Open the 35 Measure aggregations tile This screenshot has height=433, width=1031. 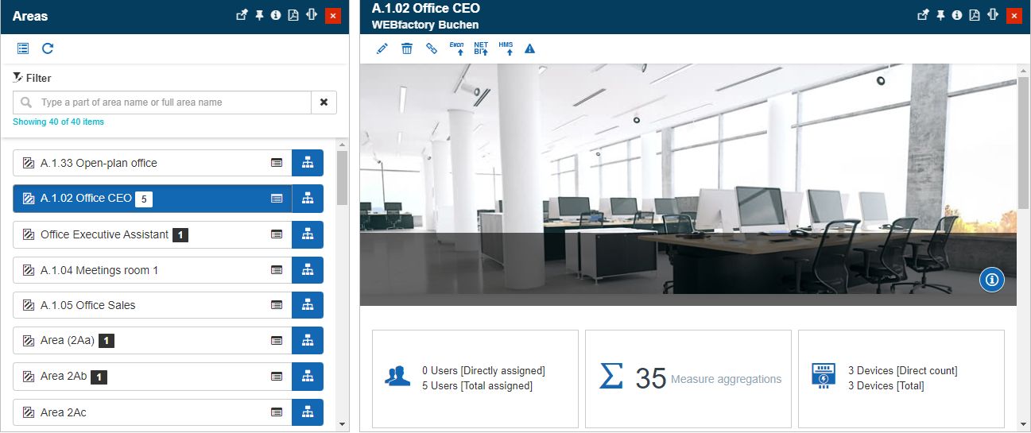pos(688,379)
